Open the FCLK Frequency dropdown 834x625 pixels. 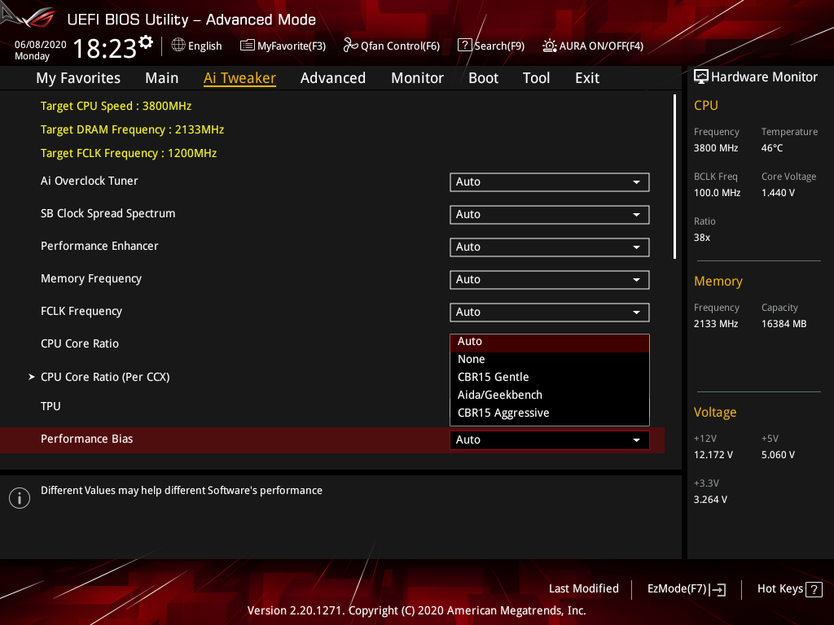click(x=550, y=312)
